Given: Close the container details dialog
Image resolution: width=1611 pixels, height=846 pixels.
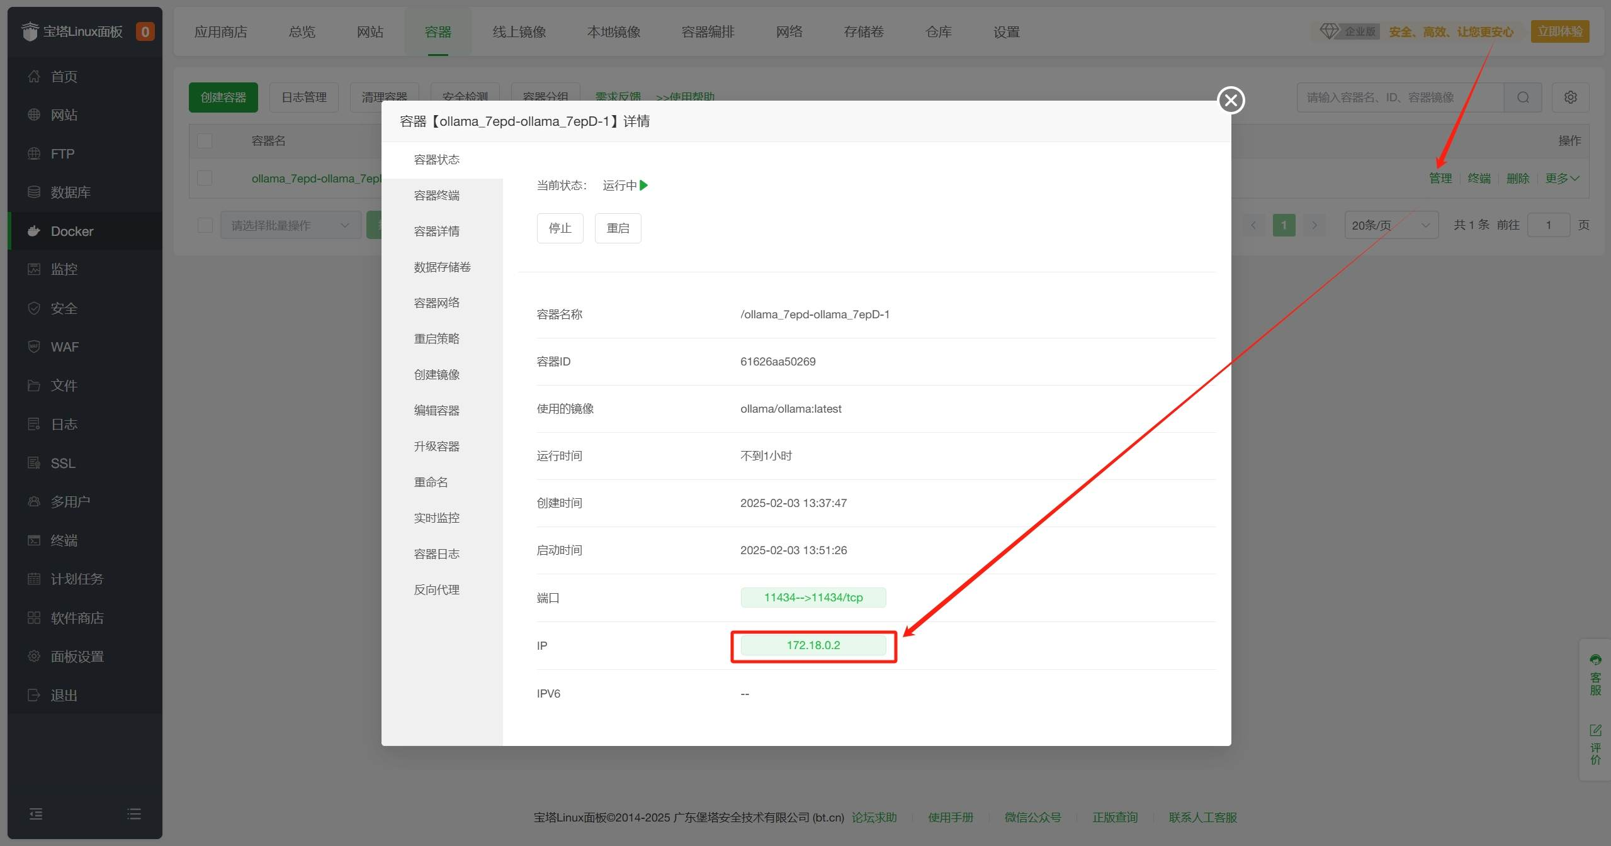Looking at the screenshot, I should pos(1231,100).
